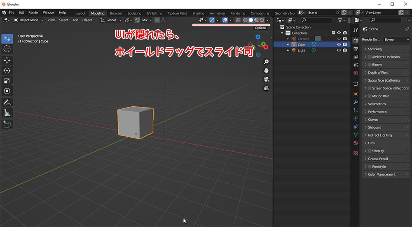Open Render Engine Eevee dropdown
Image resolution: width=412 pixels, height=227 pixels.
[x=396, y=40]
